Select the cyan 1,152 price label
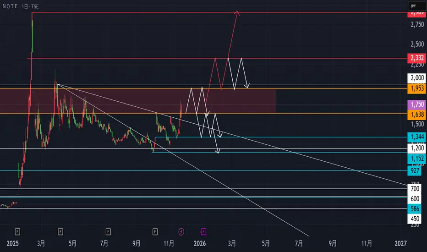Screen dimensions: 427x252 [x=417, y=159]
